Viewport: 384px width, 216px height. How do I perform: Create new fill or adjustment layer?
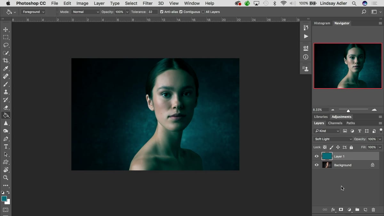(x=349, y=210)
